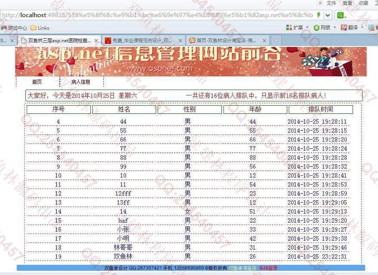Expand the address bar history dropdown
The image size is (378, 275).
[x=328, y=15]
